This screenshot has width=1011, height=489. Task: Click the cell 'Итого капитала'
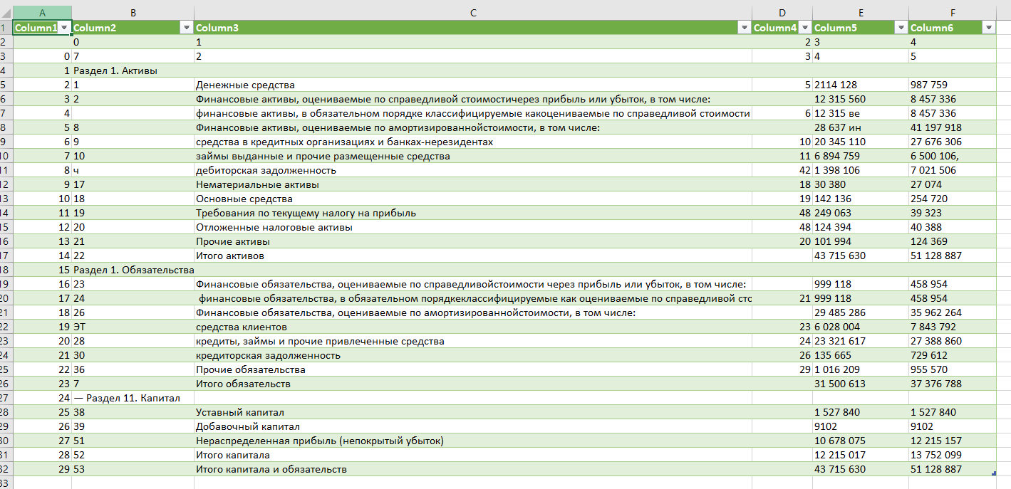[473, 455]
